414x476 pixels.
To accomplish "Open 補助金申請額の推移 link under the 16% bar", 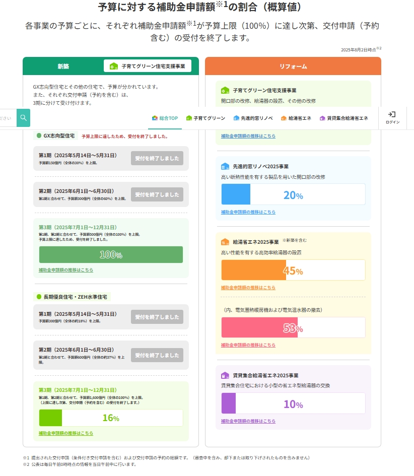I will pyautogui.click(x=66, y=433).
